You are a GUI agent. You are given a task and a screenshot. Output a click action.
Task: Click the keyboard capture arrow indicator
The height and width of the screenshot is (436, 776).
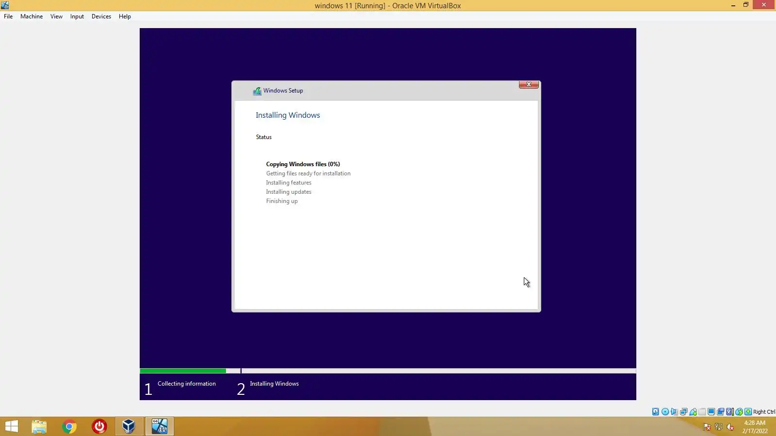tap(748, 412)
